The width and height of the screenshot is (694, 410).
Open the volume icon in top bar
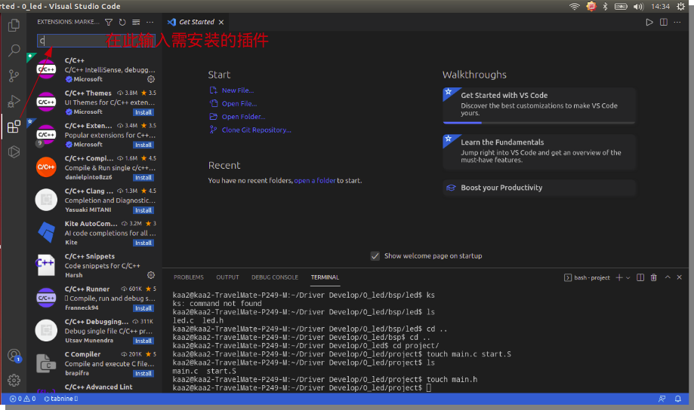(x=638, y=6)
